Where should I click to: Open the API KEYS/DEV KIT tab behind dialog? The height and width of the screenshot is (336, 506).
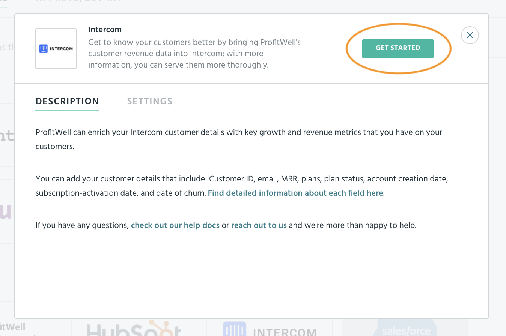coord(78,1)
